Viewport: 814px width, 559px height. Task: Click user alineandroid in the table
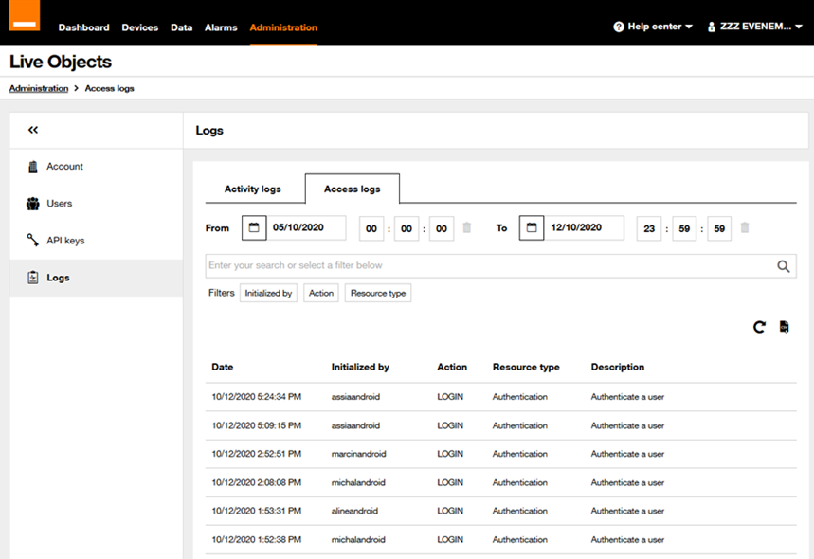coord(354,511)
